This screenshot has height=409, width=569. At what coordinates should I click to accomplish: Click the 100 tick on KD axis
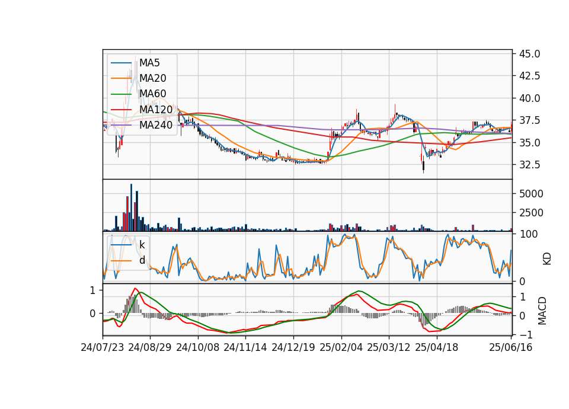click(528, 234)
